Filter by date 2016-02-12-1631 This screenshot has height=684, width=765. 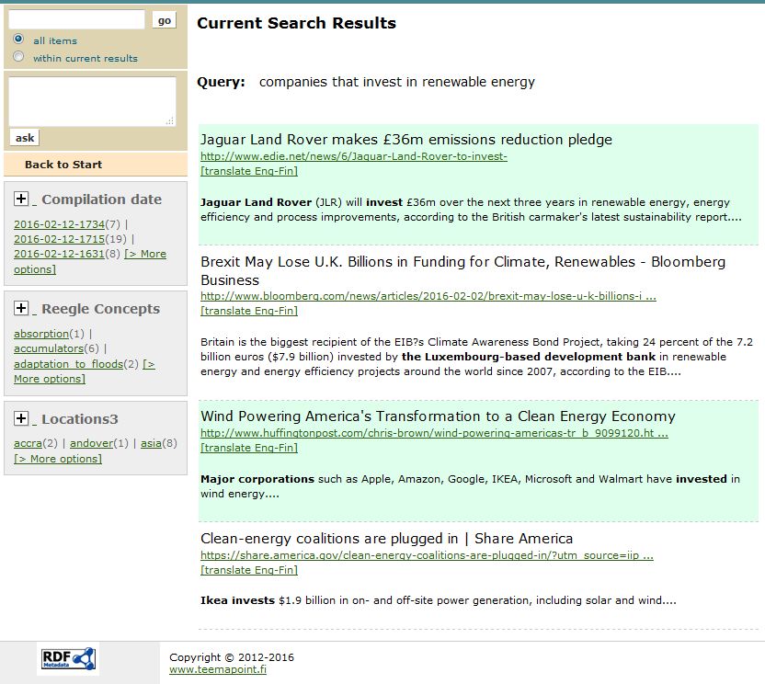coord(59,254)
